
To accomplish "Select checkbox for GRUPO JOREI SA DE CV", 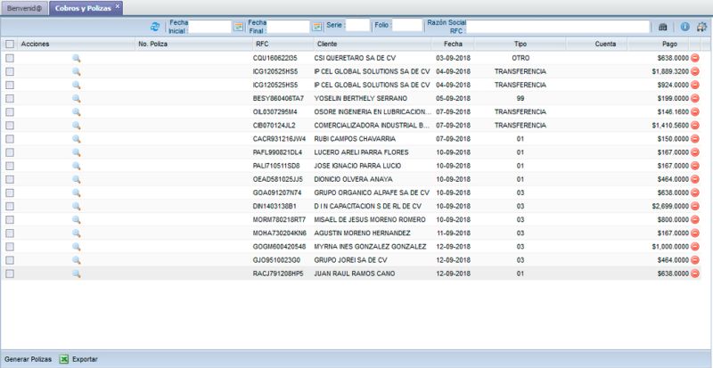I will [x=10, y=260].
